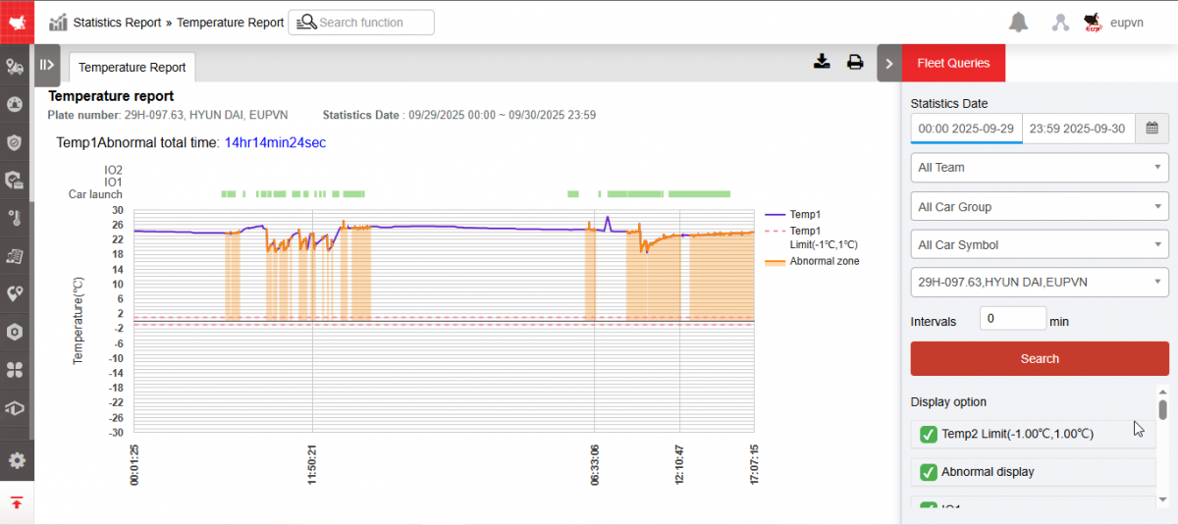Image resolution: width=1178 pixels, height=525 pixels.
Task: Click the scroll-to-top arrow icon in sidebar
Action: click(17, 503)
